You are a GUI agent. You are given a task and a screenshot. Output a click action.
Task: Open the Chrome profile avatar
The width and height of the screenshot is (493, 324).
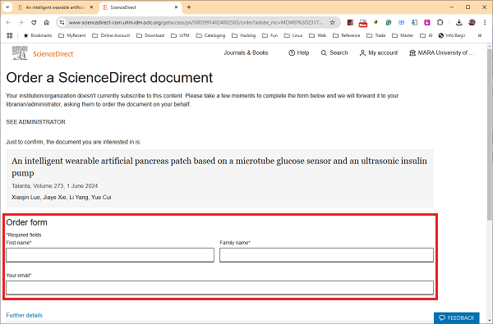click(472, 23)
